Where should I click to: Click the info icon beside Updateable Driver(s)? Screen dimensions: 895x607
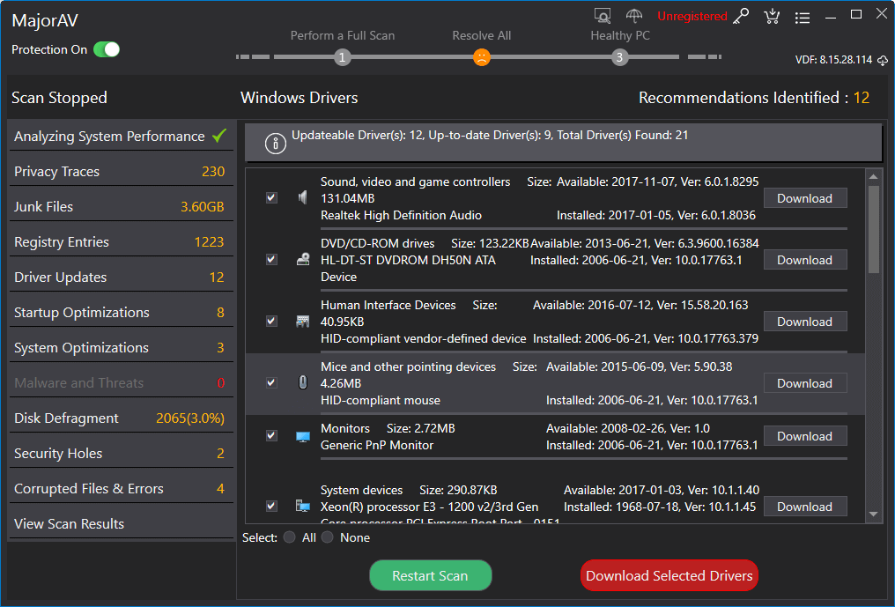(x=275, y=144)
